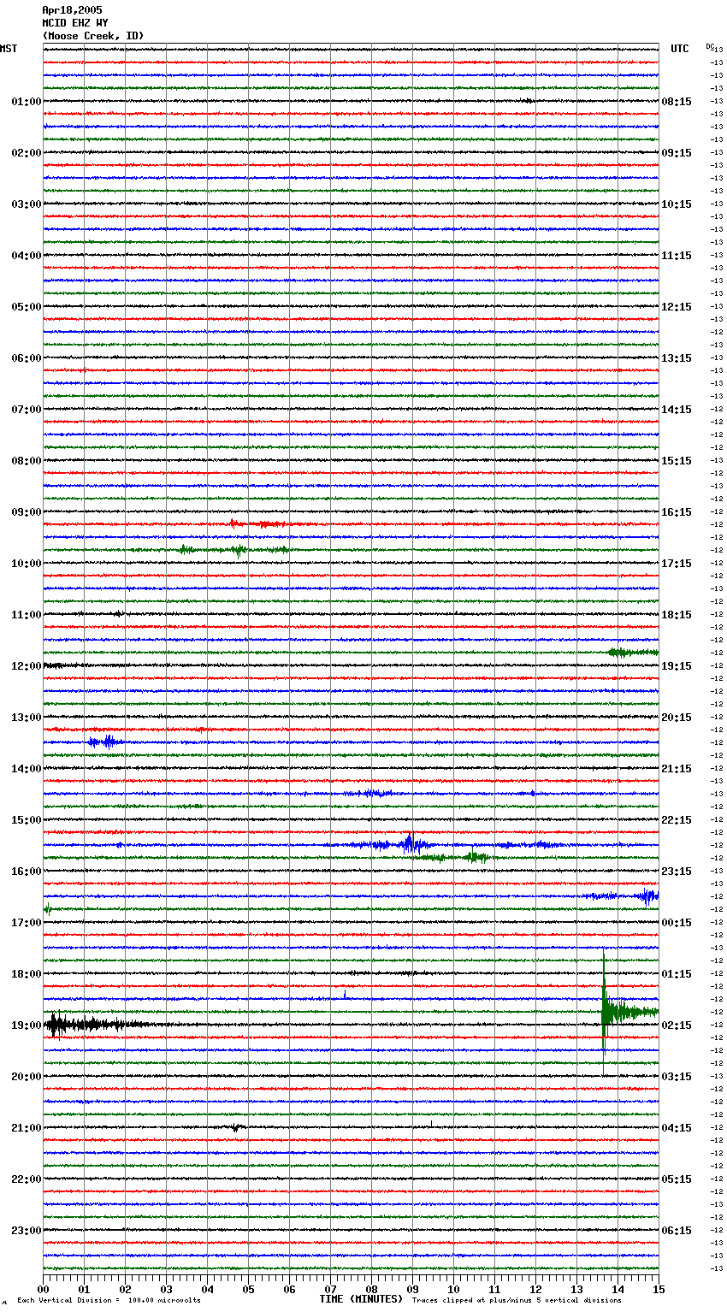Viewport: 727px width, 1312px height.
Task: Click the 08:15 UTC time label
Action: point(677,102)
